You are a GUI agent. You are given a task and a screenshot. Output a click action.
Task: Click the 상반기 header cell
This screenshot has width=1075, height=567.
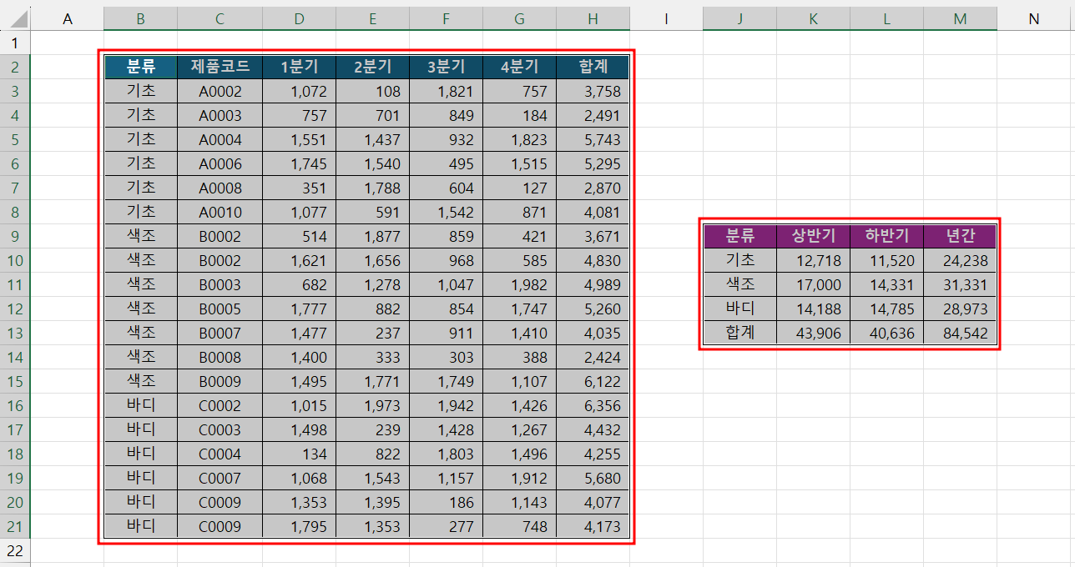point(813,237)
